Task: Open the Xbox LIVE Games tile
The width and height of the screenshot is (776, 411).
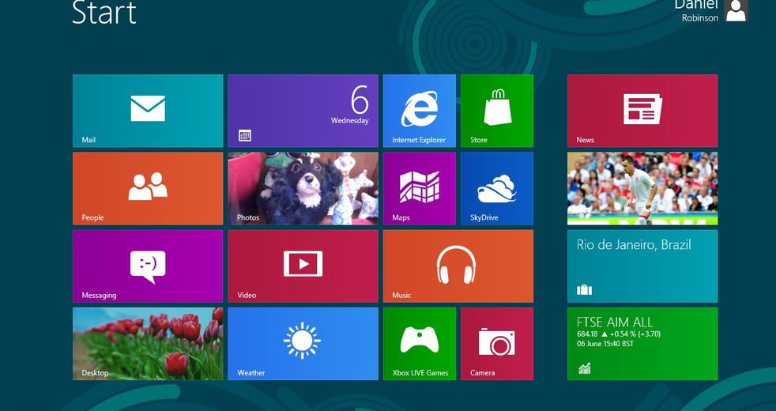Action: click(419, 344)
